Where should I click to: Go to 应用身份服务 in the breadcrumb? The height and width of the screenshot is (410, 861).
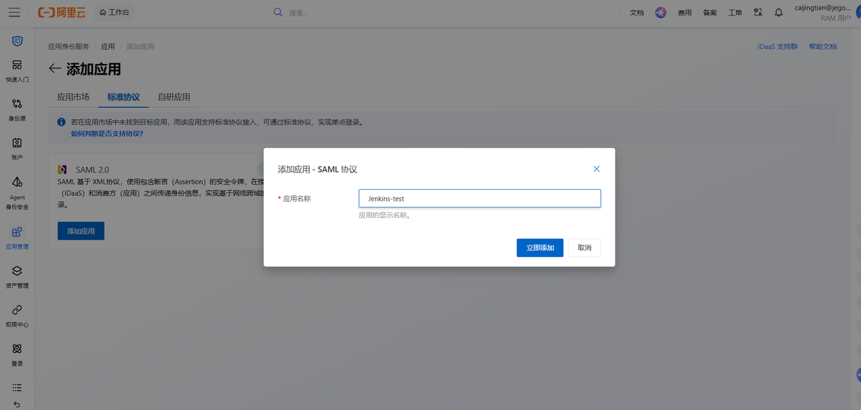coord(69,46)
